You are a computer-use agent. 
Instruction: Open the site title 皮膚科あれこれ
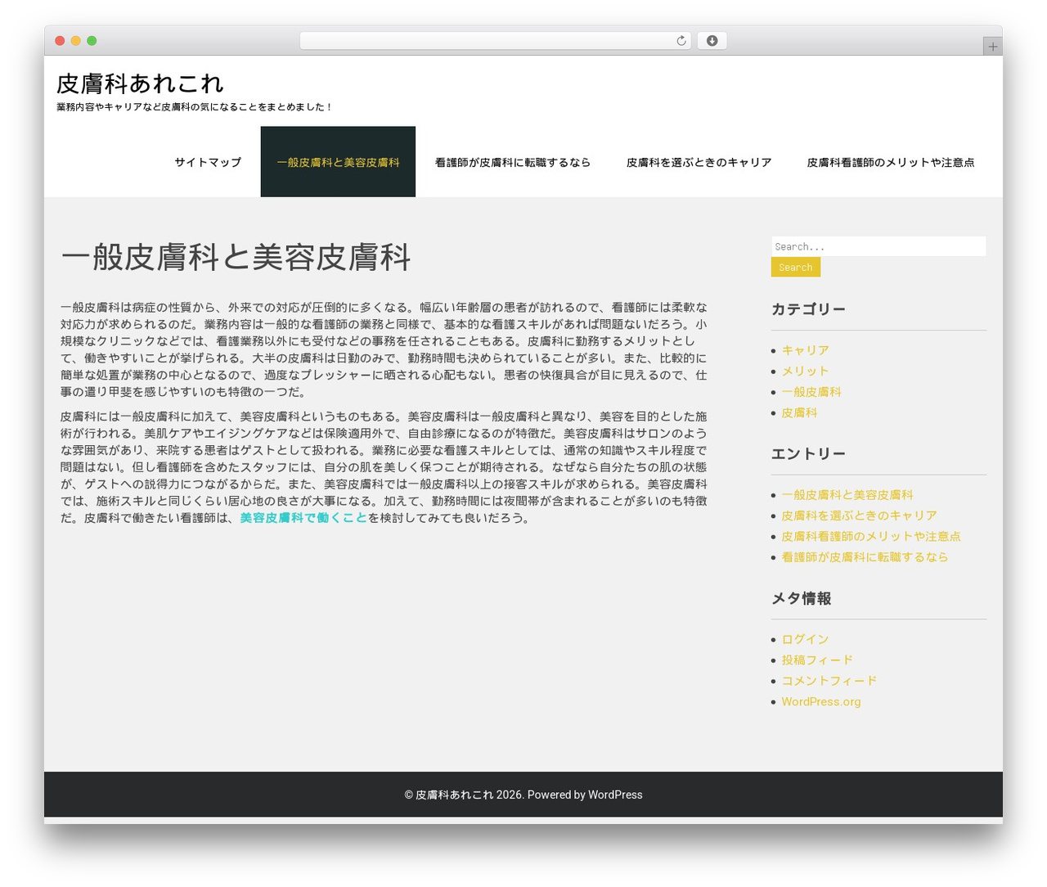pos(140,83)
